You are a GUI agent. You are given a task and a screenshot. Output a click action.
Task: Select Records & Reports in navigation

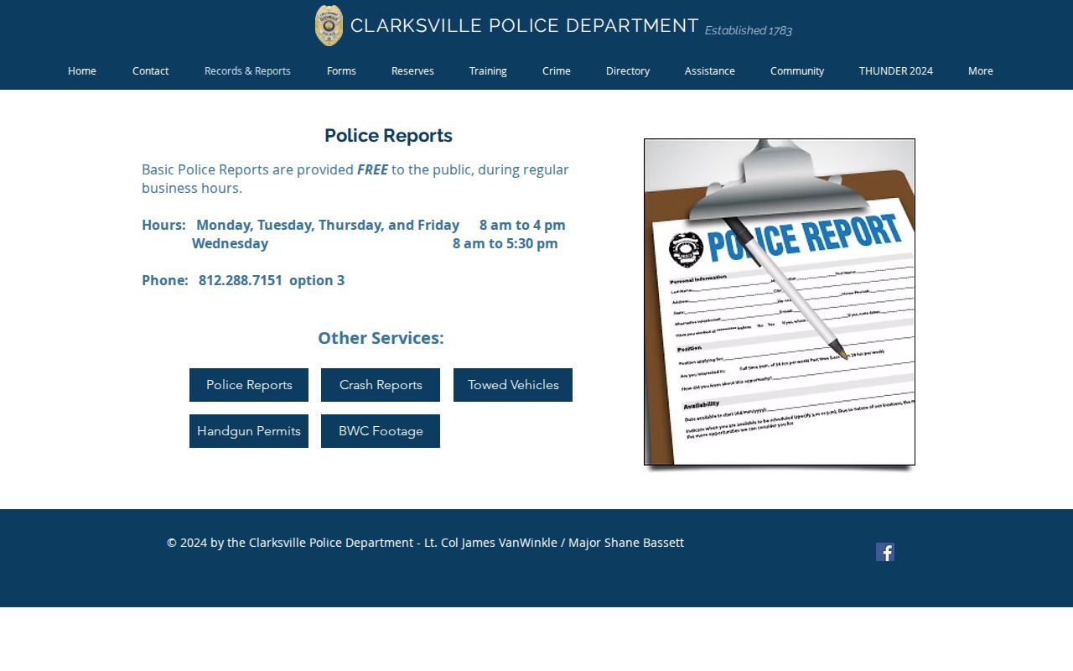tap(247, 70)
